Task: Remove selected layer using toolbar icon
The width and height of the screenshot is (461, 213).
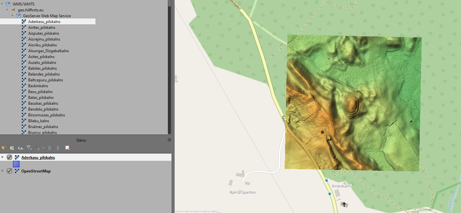Action: (68, 148)
